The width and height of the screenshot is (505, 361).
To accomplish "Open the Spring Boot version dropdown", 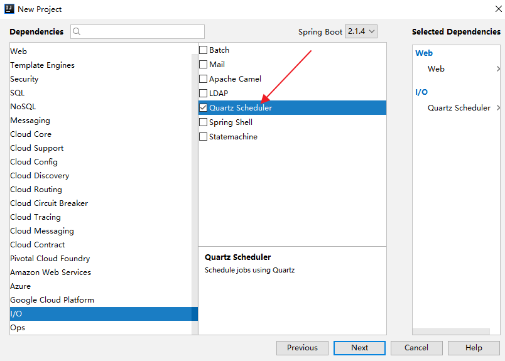I will tap(361, 31).
